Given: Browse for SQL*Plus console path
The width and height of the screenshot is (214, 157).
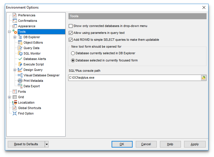Looking at the screenshot, I should 203,77.
